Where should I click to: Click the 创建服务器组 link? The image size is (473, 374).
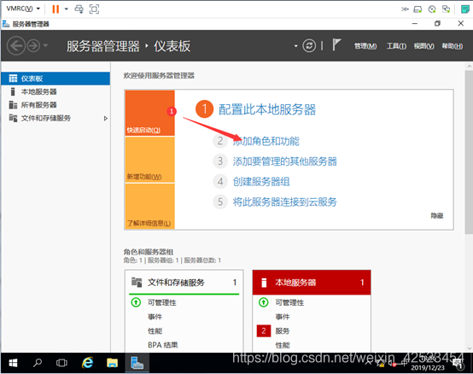pos(261,182)
